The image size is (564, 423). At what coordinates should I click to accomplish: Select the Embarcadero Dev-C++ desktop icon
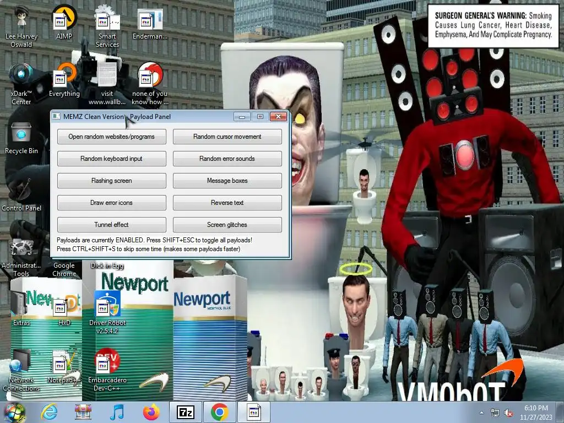[107, 371]
